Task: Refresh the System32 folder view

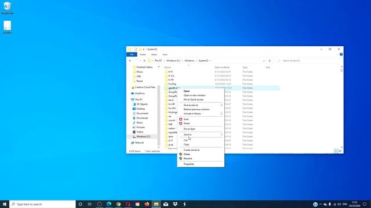Action: [x=270, y=61]
